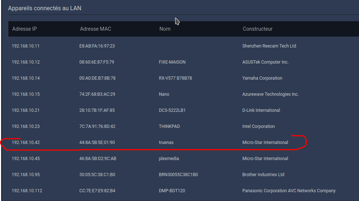Click the Constructeur column header
Screen dimensions: 359x201
[258, 29]
